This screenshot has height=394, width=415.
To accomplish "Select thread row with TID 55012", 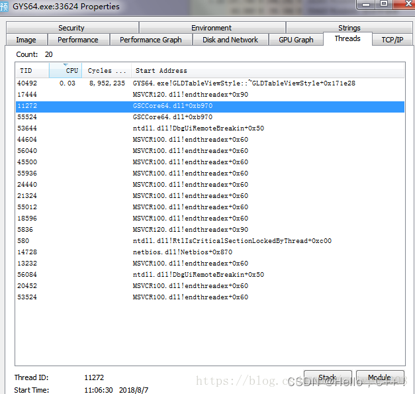I will coord(210,207).
